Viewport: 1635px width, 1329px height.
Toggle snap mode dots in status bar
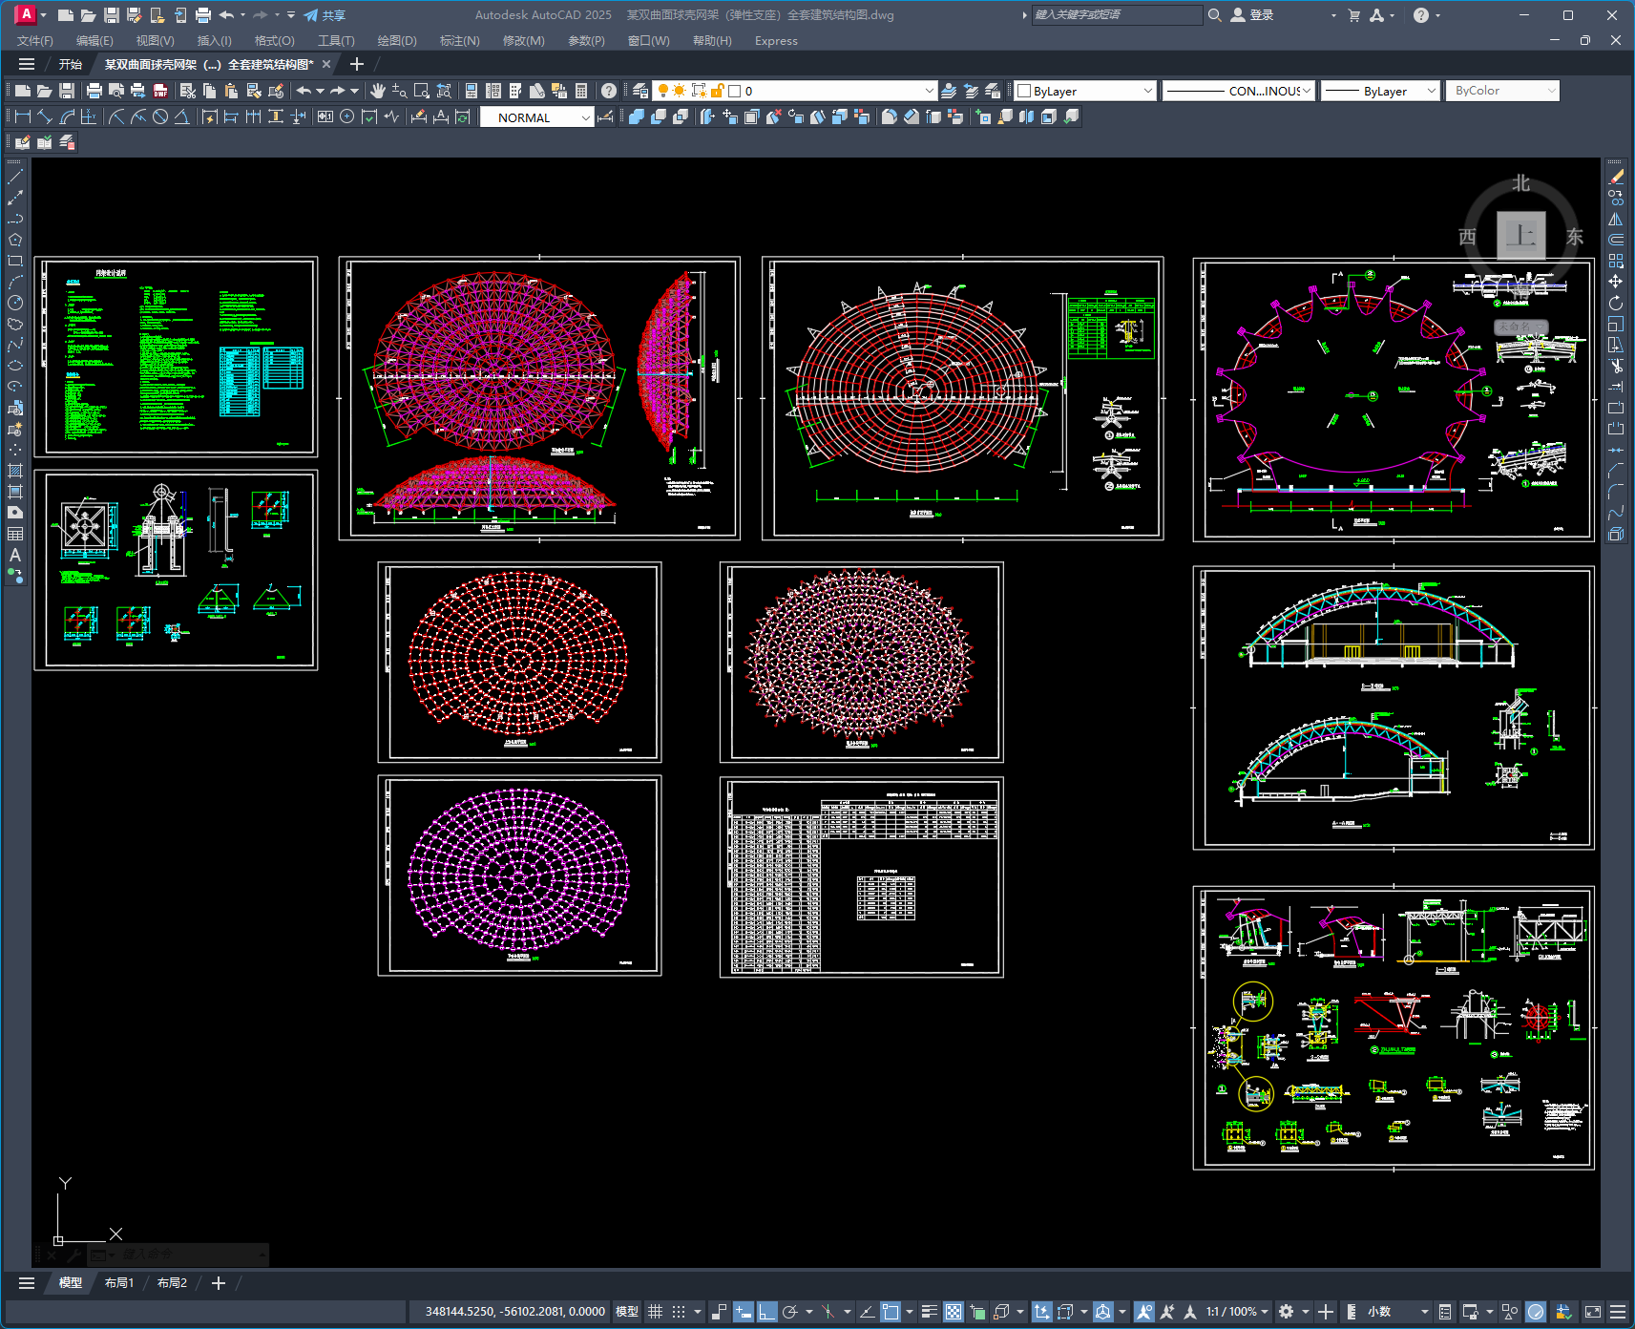pos(679,1312)
